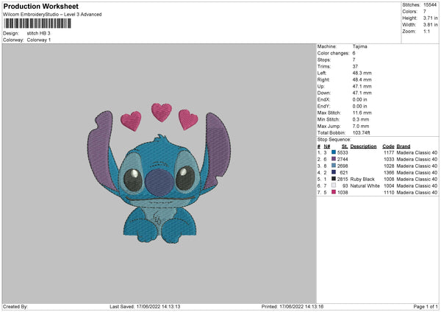The width and height of the screenshot is (441, 312).
Task: Select the pink 1038 thread swatch
Action: (x=334, y=192)
